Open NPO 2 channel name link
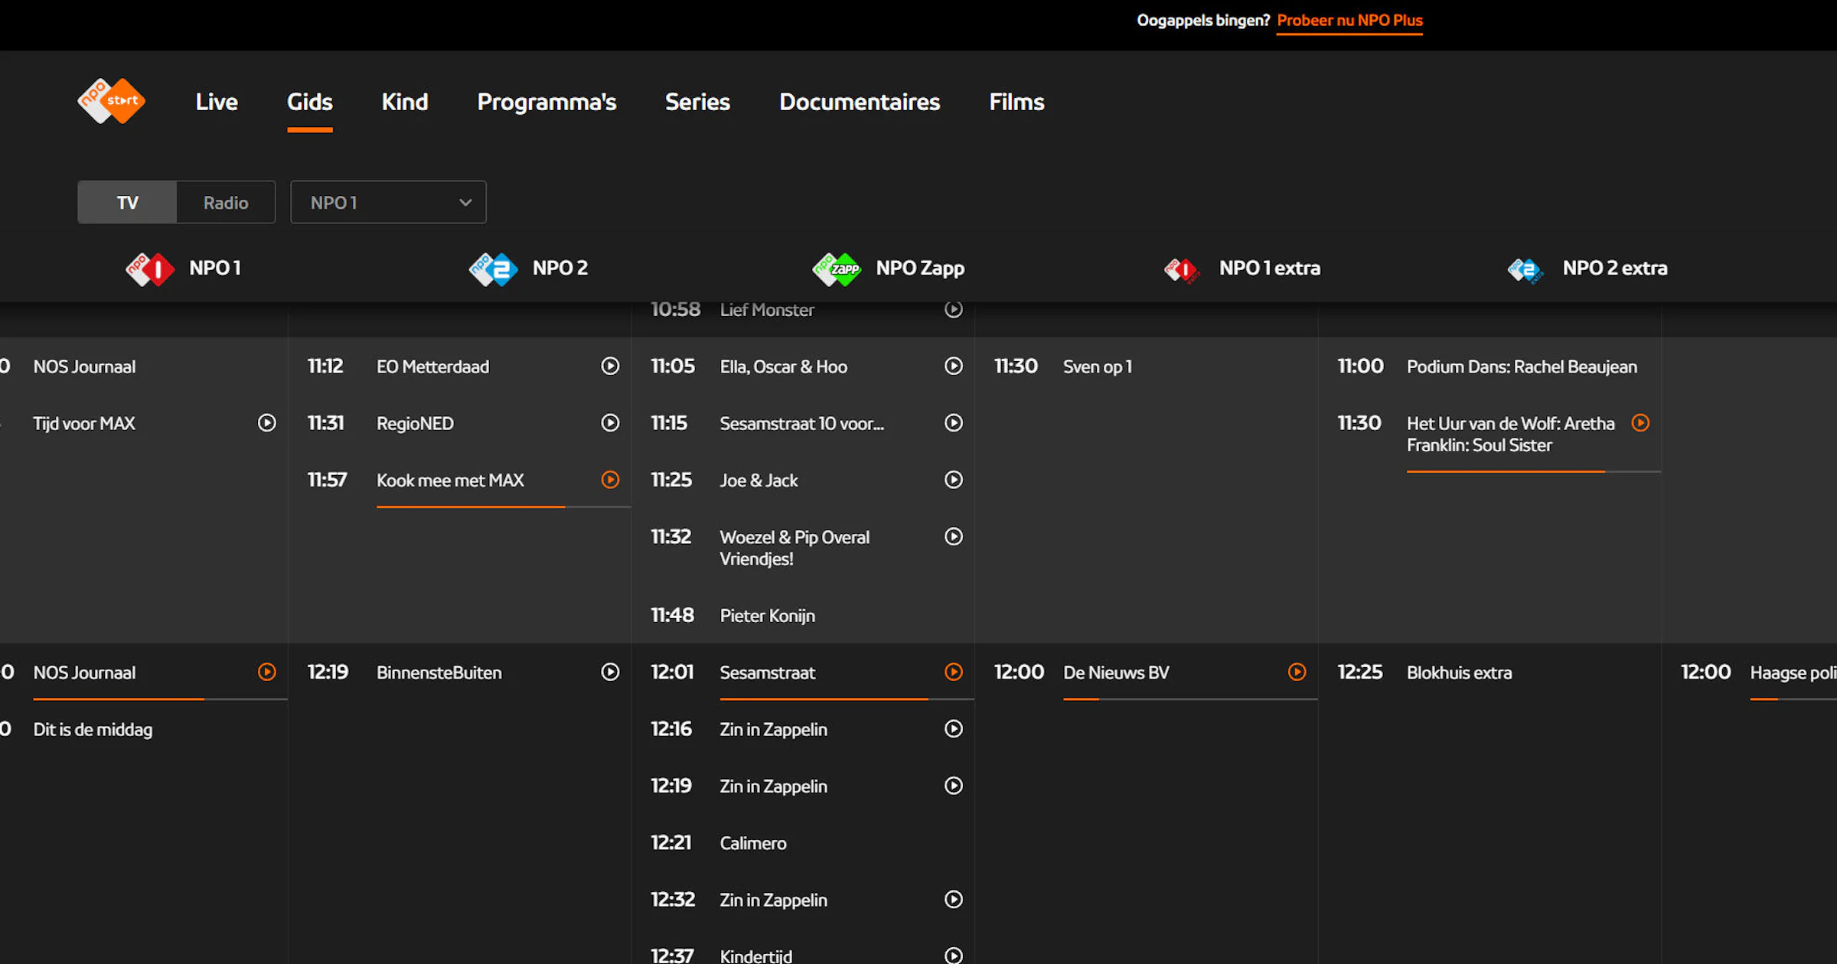The height and width of the screenshot is (964, 1837). (560, 269)
